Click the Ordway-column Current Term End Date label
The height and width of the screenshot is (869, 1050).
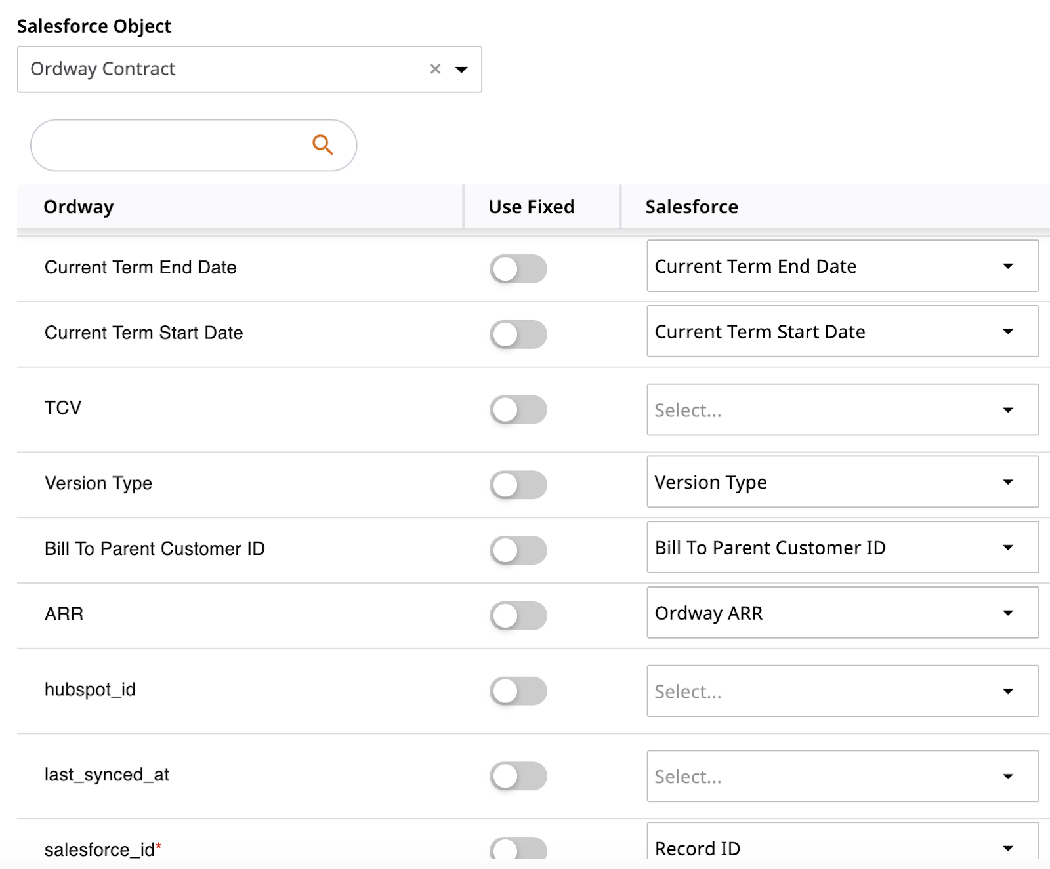[x=140, y=268]
